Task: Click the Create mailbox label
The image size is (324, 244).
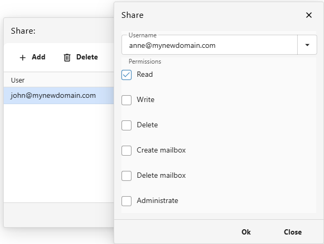Action: click(161, 150)
